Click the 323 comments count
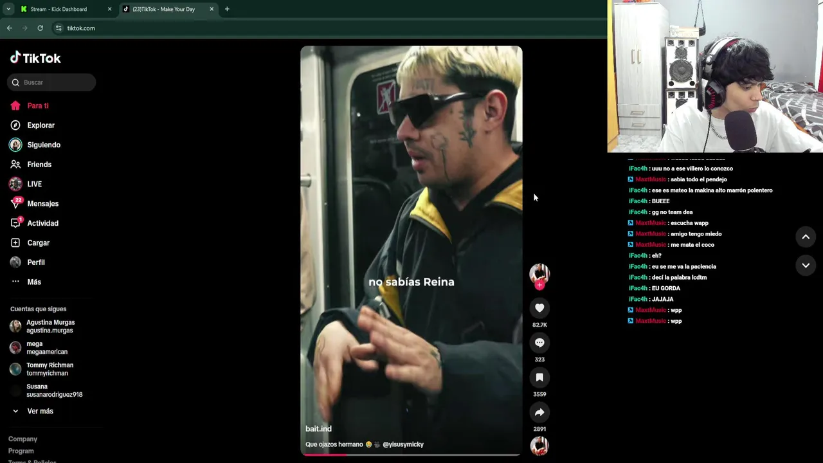Screen dimensions: 823x463 pos(539,359)
